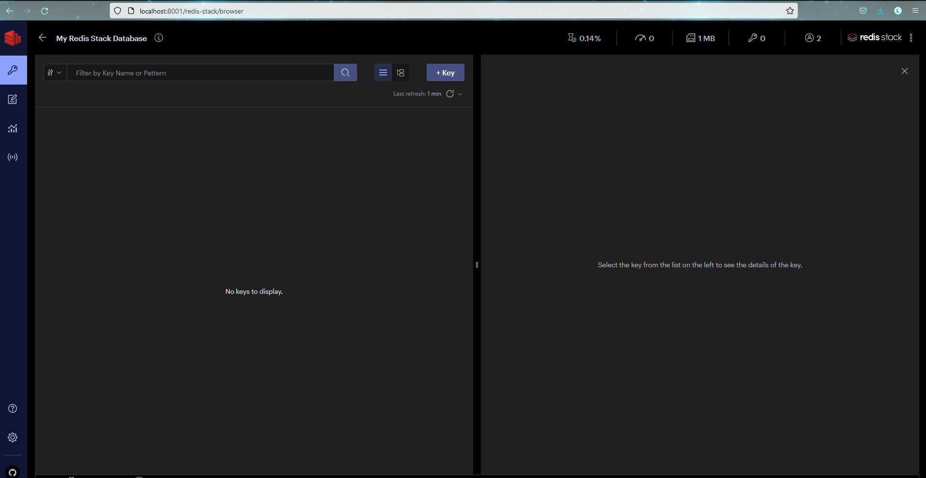
Task: Click the total keys 0 stat
Action: coord(757,38)
